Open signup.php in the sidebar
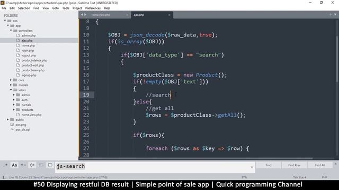Viewport: 339px width, 190px height. [29, 75]
